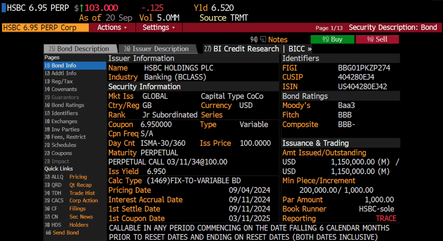Open the CN Sec News quick link
Screen dimensions: 443x241
[x=69, y=217]
